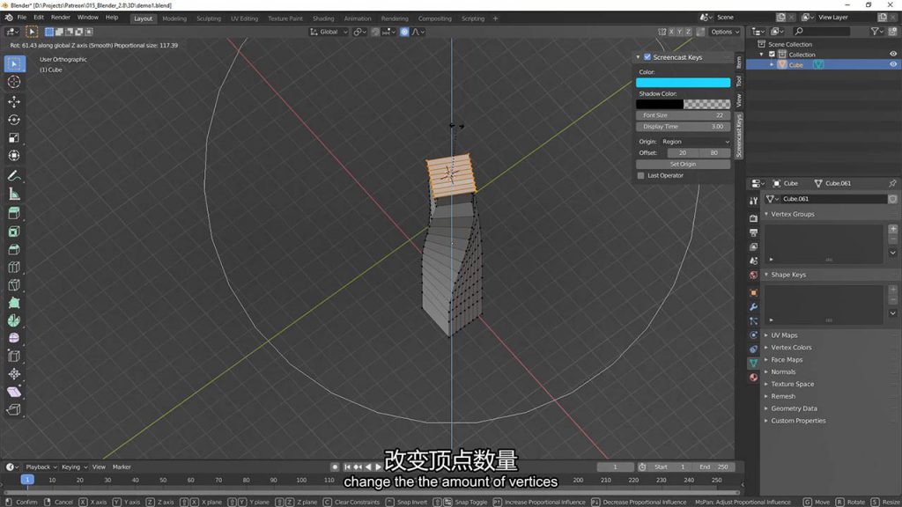This screenshot has height=507, width=902.
Task: Select the Shrink/Fatten tool
Action: [14, 374]
